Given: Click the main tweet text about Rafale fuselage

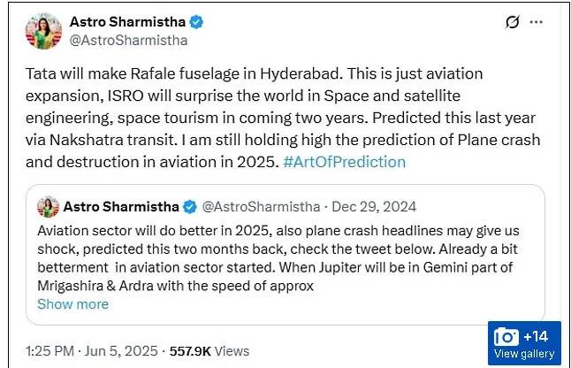Looking at the screenshot, I should 283,118.
